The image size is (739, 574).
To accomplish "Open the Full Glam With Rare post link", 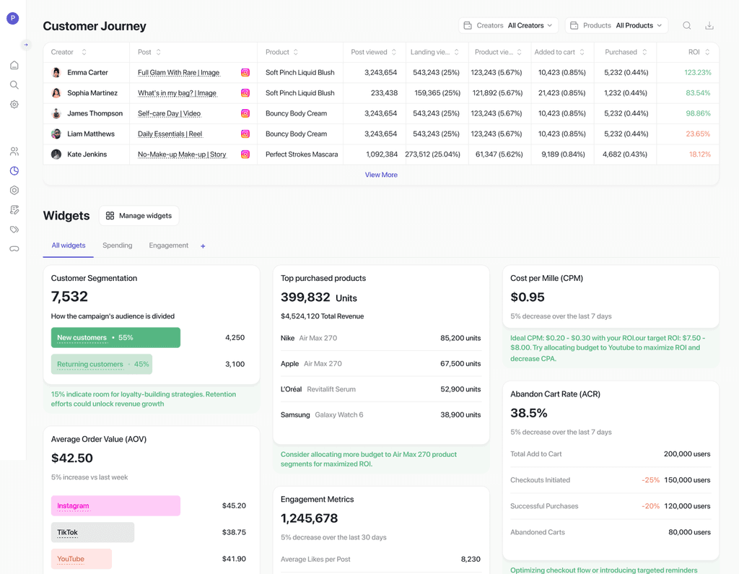I will pyautogui.click(x=179, y=73).
